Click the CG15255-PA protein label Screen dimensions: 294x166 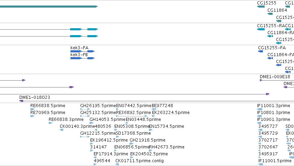coord(272,48)
